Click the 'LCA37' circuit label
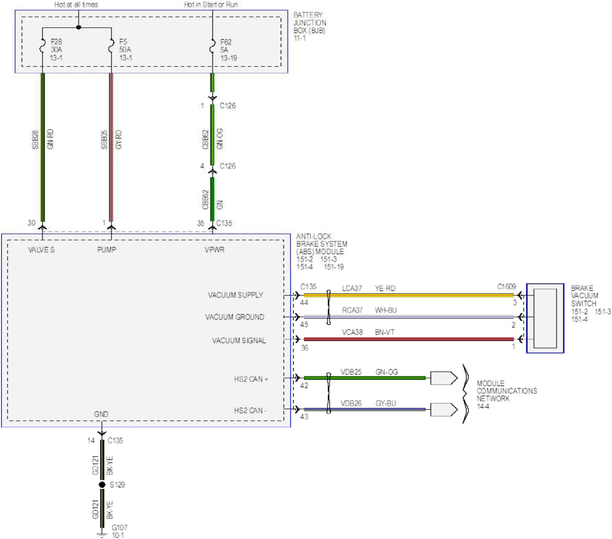Image resolution: width=612 pixels, height=539 pixels. [x=352, y=288]
